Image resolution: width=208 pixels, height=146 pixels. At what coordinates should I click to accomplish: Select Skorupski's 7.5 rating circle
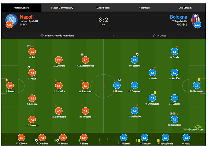pos(197,86)
